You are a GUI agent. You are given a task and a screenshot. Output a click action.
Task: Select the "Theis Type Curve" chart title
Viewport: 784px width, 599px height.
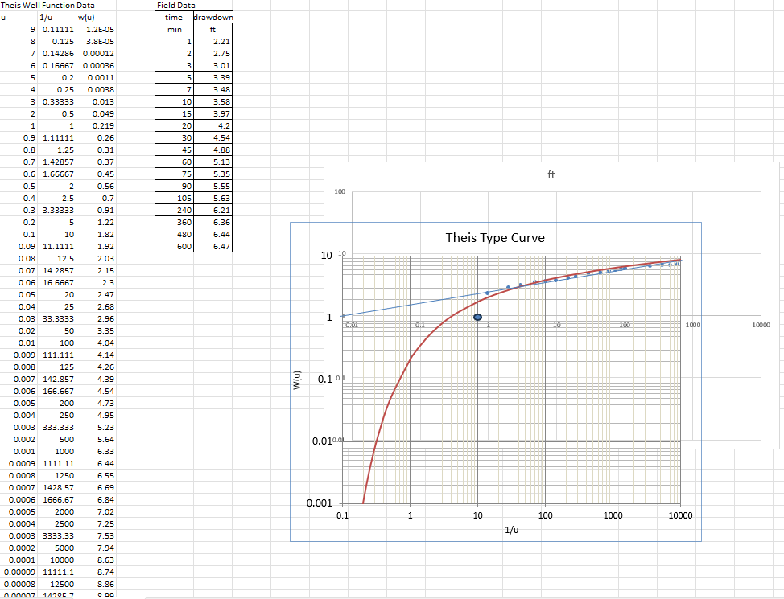pyautogui.click(x=494, y=238)
